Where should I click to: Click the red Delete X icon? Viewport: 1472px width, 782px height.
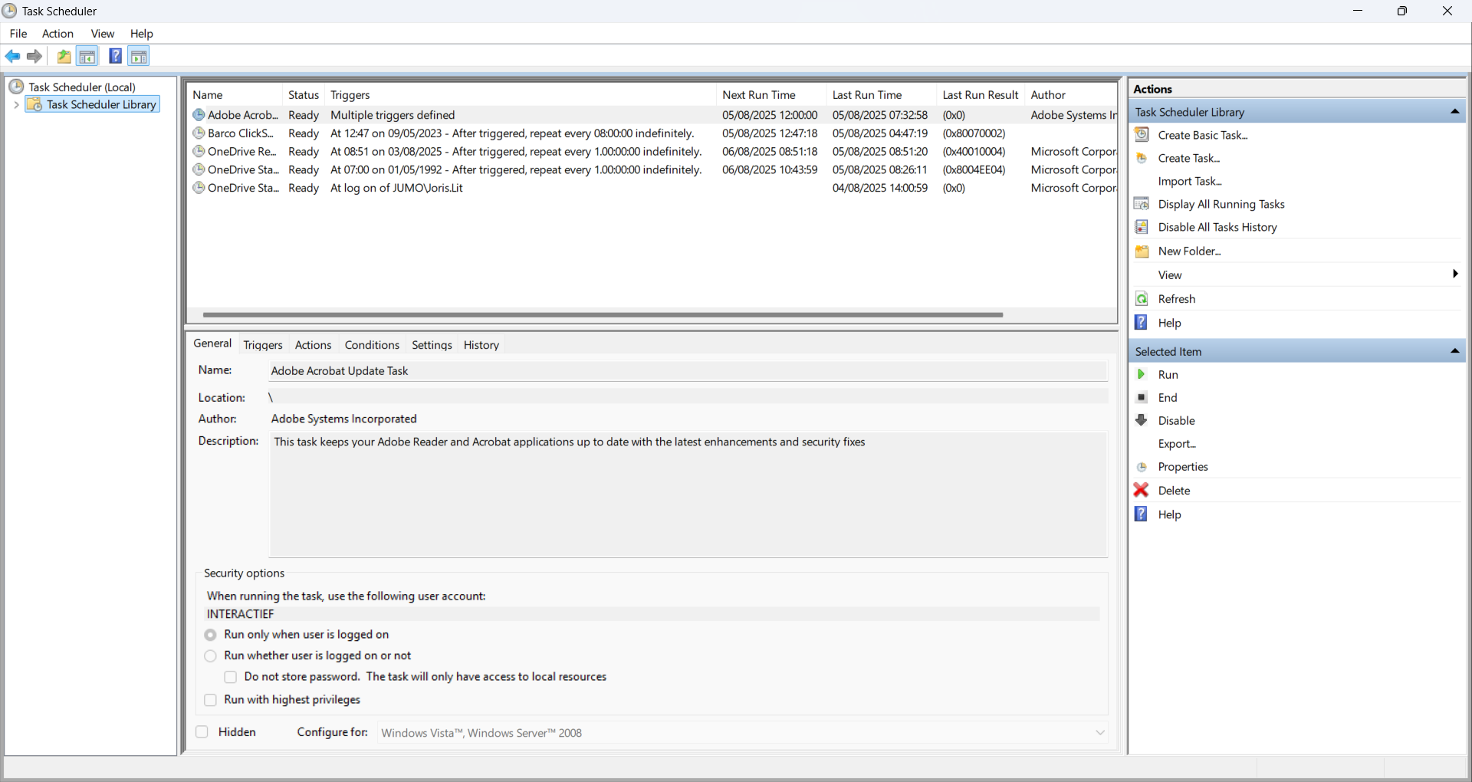pos(1142,490)
